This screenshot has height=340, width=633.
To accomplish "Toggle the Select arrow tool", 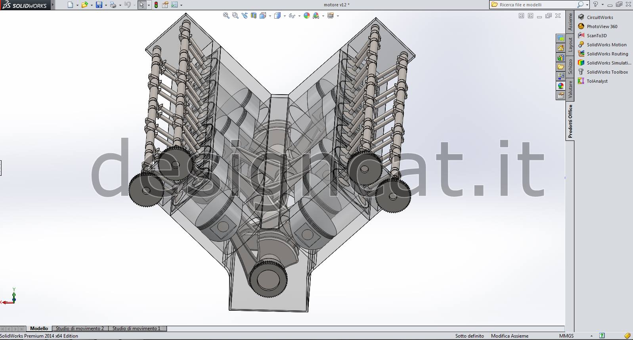I will [x=142, y=5].
